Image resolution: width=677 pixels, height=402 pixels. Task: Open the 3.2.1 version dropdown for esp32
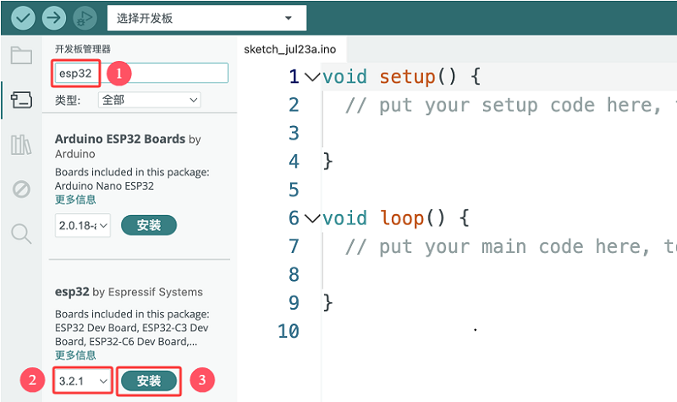[x=83, y=381]
